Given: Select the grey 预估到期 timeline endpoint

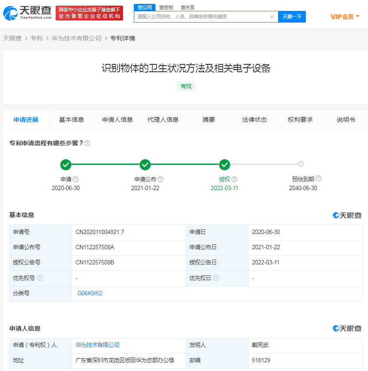Looking at the screenshot, I should pos(301,164).
